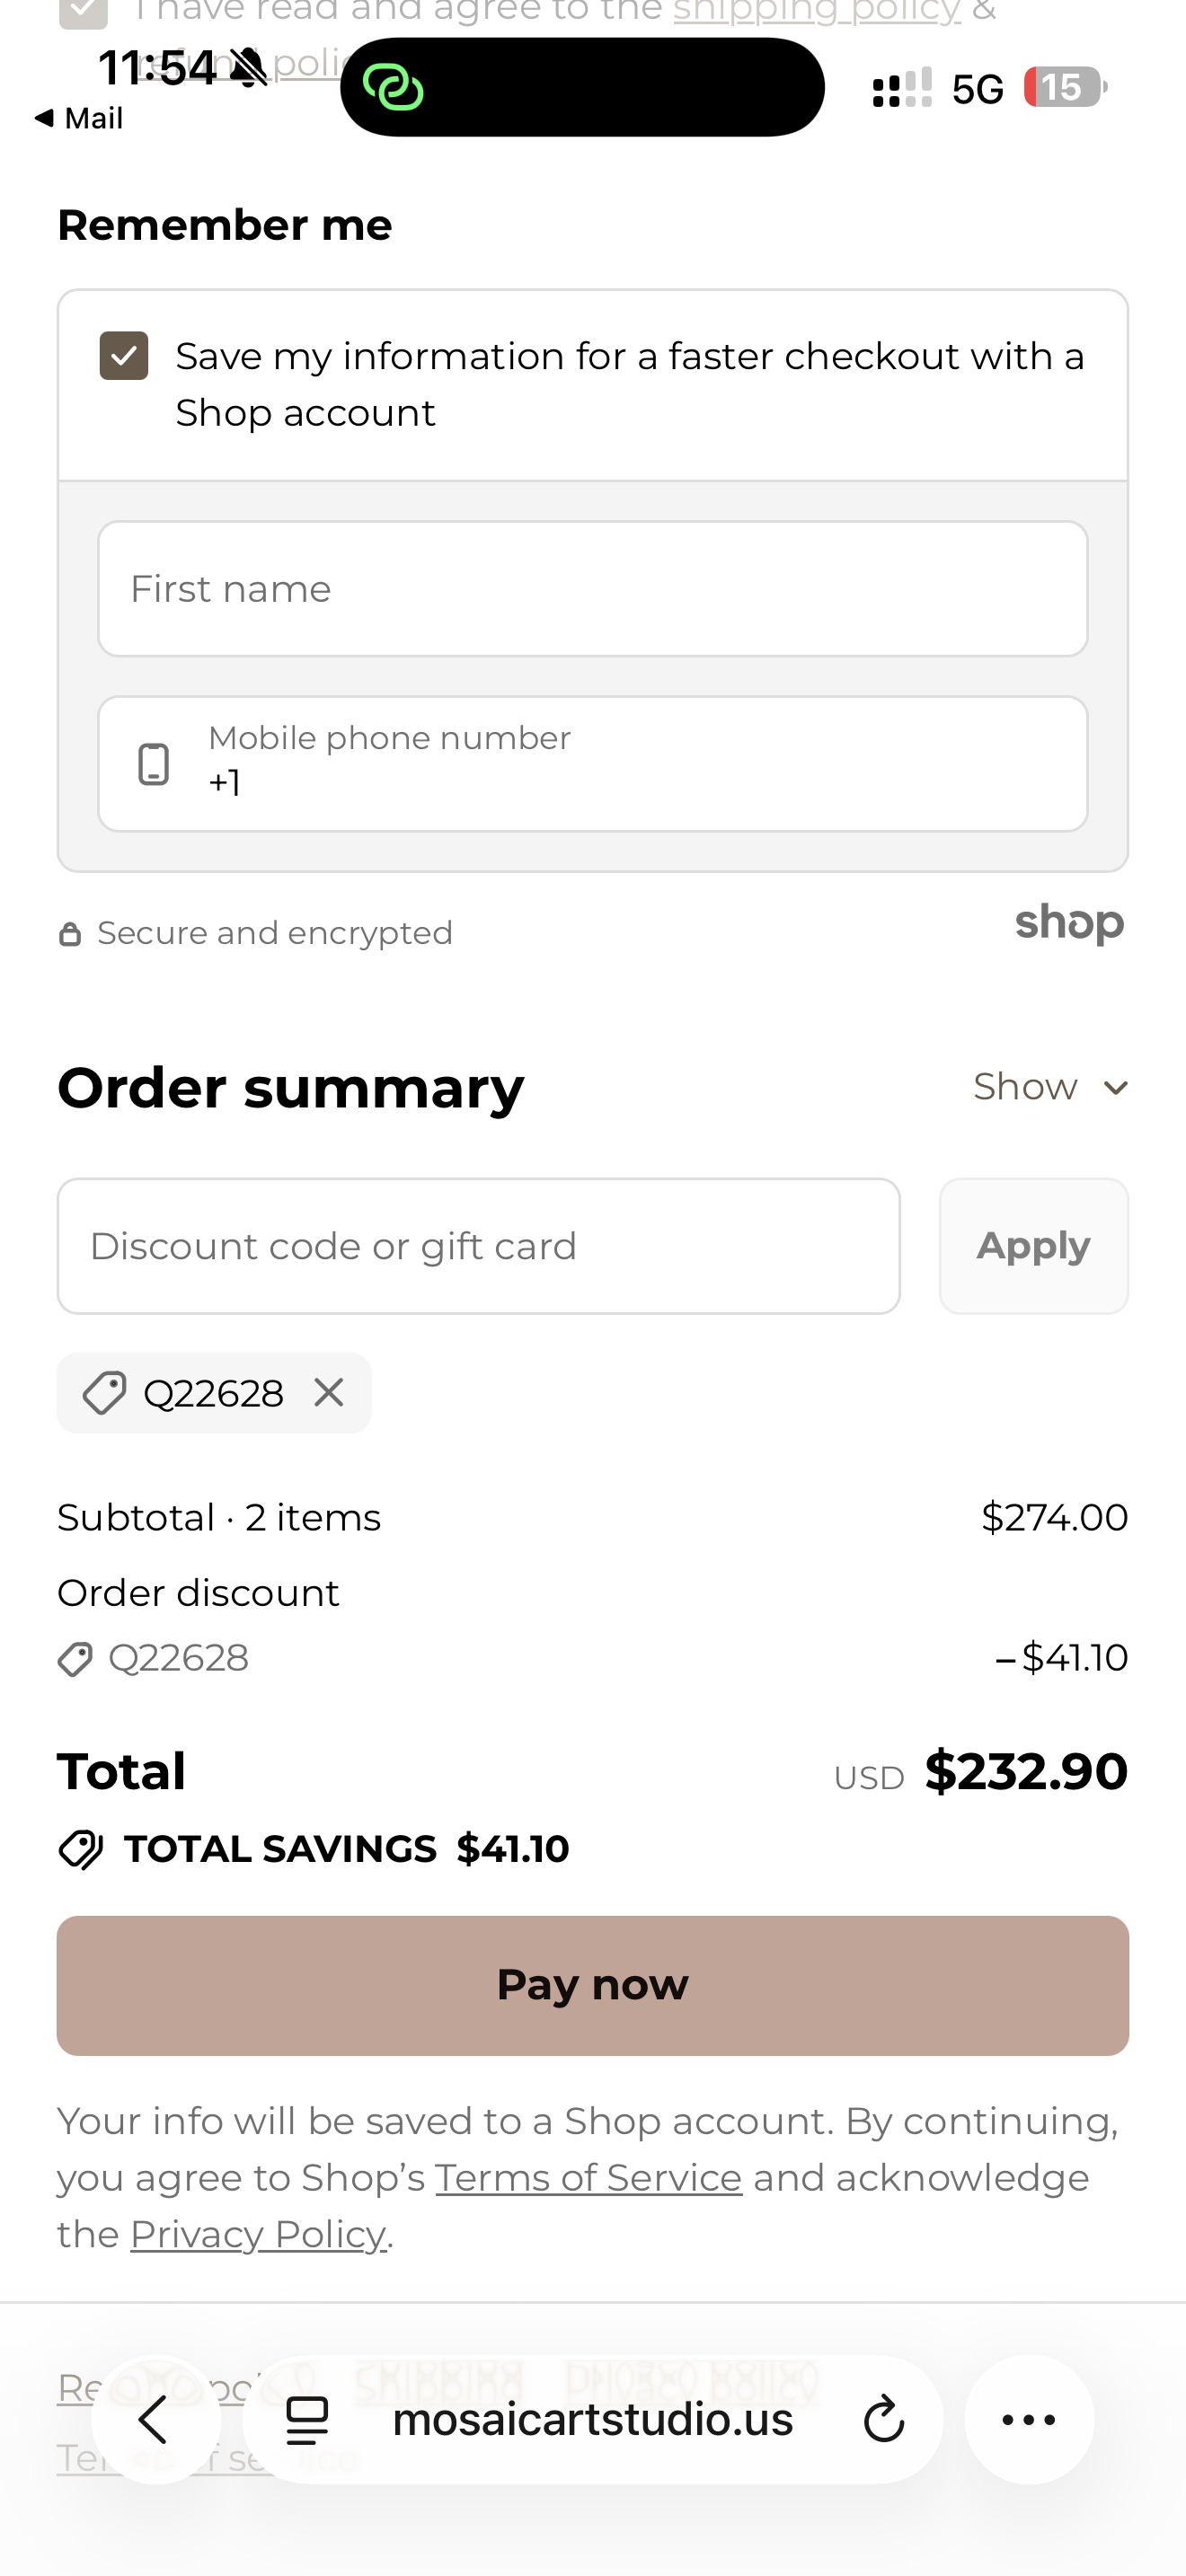Tap the mosaicartstudio.us address bar

pyautogui.click(x=592, y=2420)
